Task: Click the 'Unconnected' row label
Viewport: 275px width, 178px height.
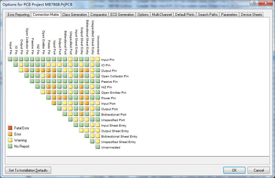Action: coord(111,148)
